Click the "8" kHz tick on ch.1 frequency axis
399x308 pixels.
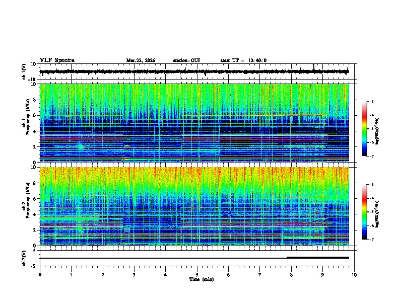tap(35, 100)
